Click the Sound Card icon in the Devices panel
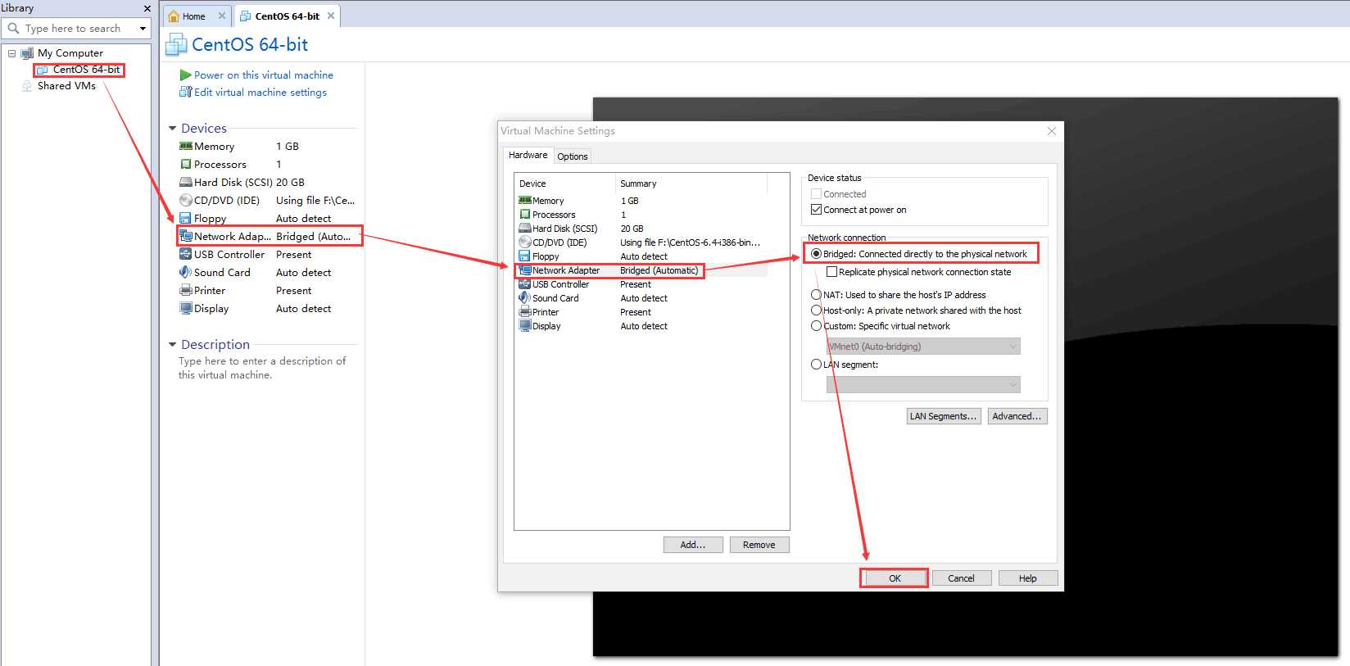The width and height of the screenshot is (1350, 666). click(x=186, y=272)
